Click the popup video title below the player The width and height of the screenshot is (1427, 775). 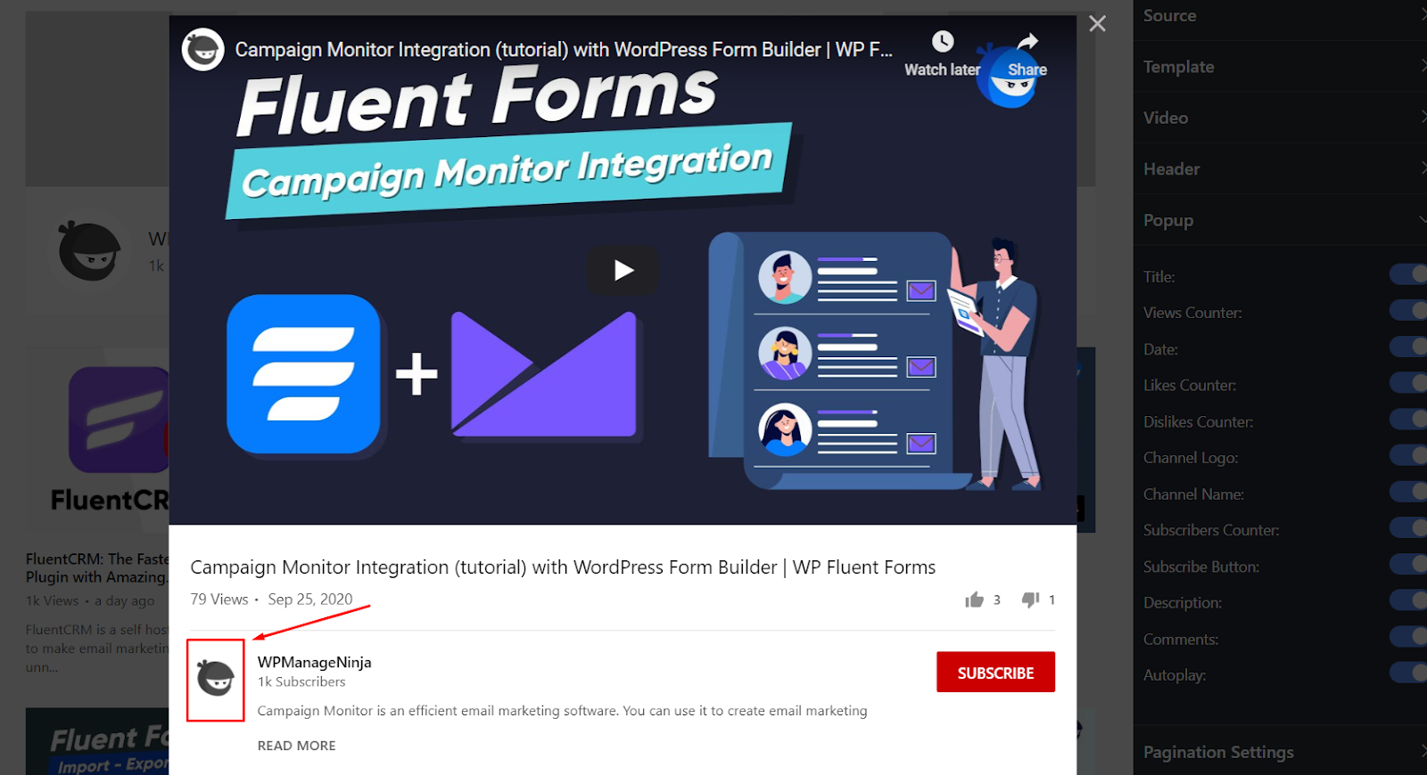563,567
